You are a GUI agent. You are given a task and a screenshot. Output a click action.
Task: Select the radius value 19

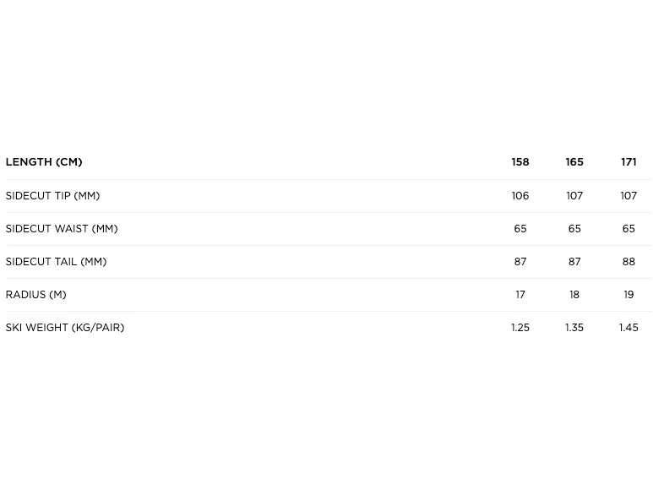[x=629, y=294]
